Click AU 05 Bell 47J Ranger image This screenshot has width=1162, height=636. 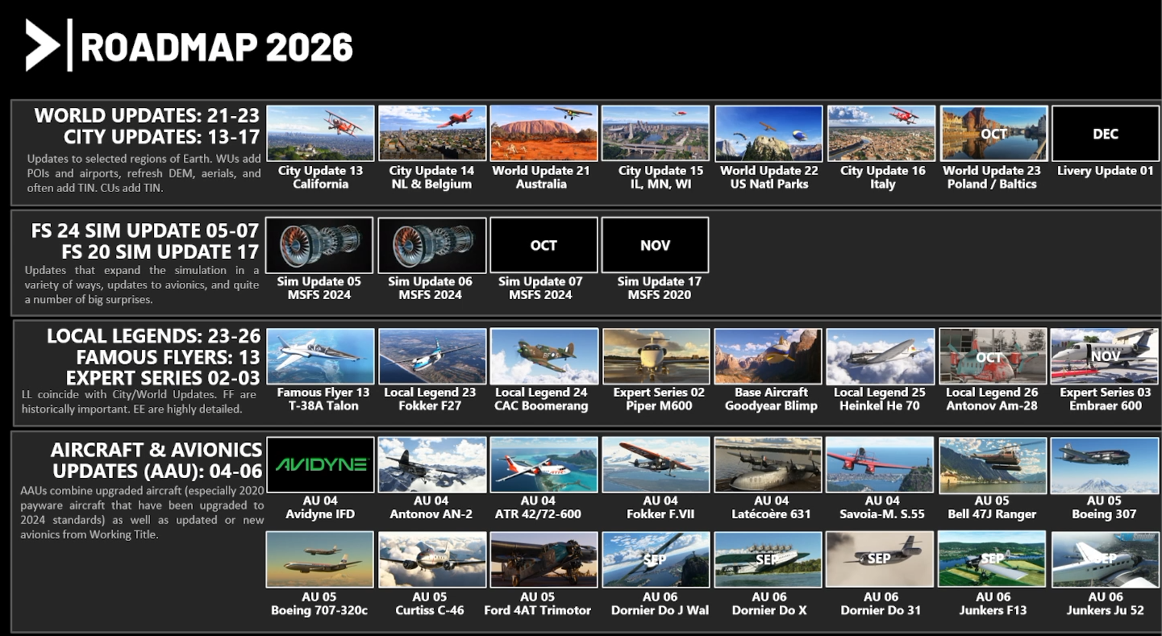point(993,464)
